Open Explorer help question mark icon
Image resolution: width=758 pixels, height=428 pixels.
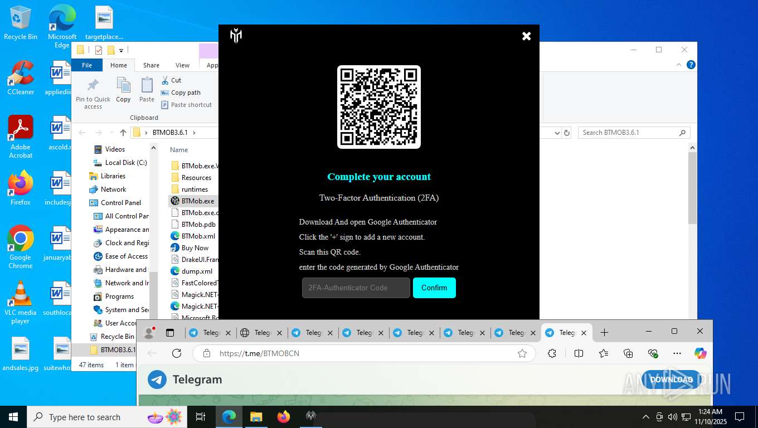coord(691,65)
